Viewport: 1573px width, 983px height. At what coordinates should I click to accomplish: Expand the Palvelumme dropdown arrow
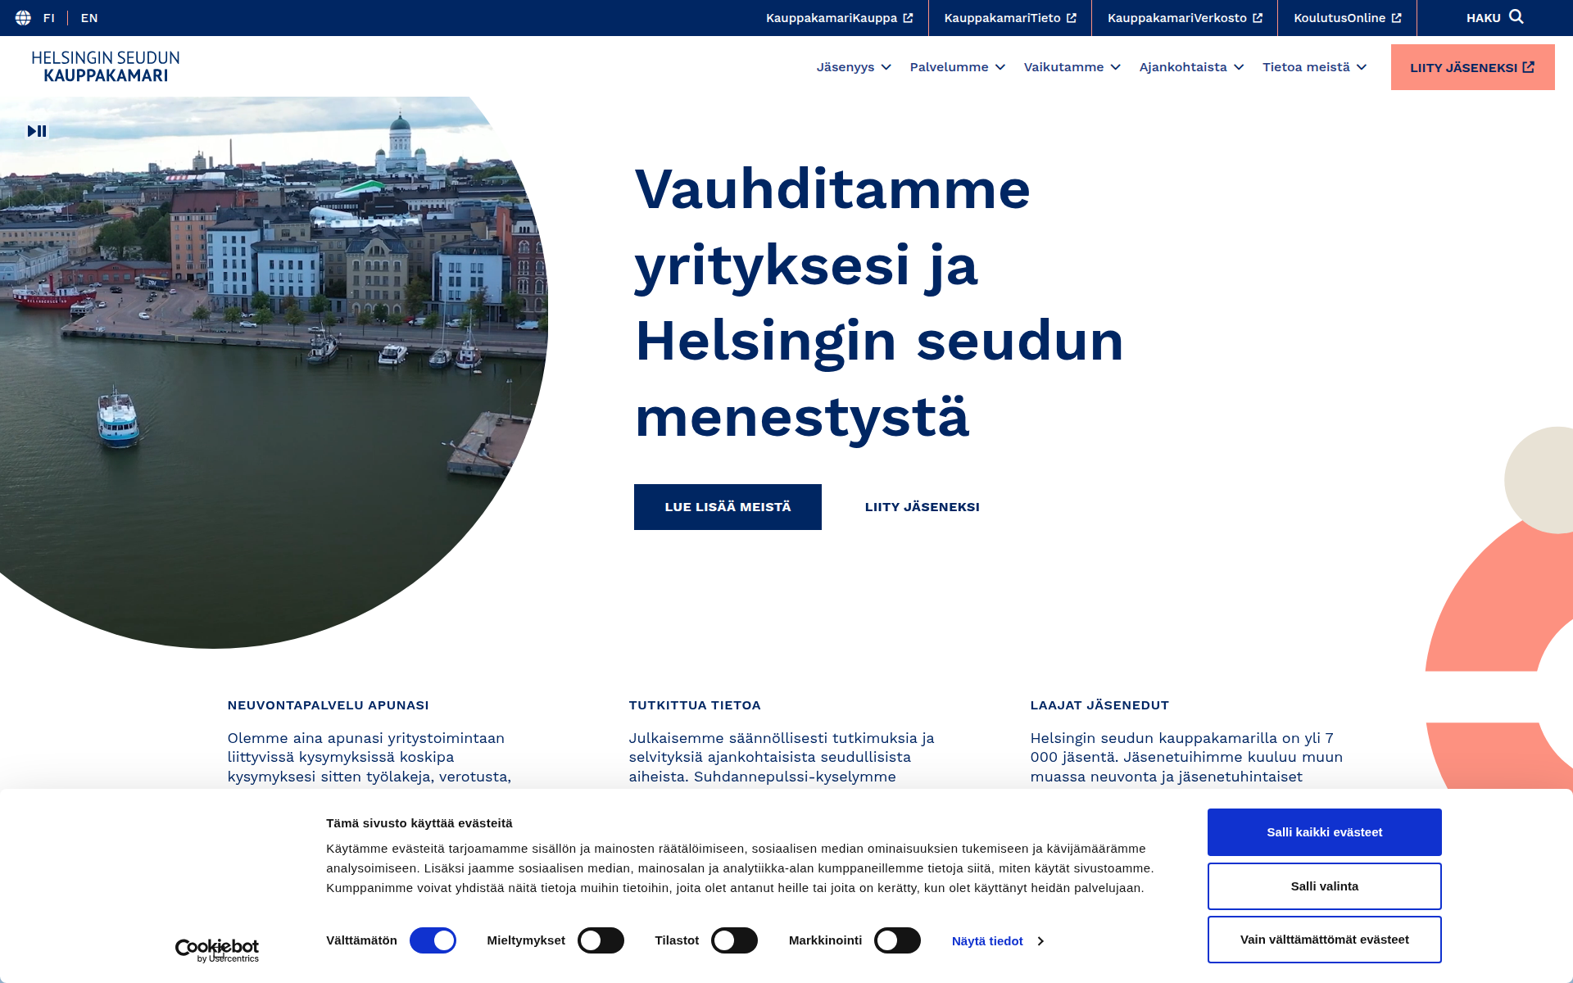(1000, 67)
